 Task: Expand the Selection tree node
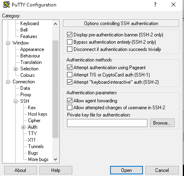click(16, 69)
